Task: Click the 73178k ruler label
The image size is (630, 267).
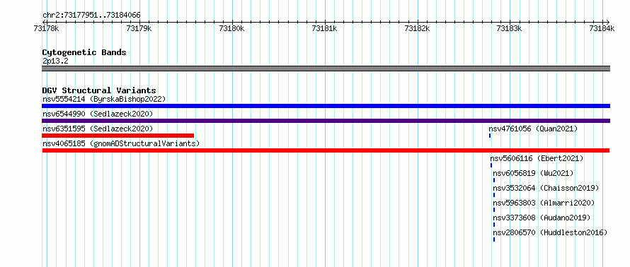Action: [47, 28]
